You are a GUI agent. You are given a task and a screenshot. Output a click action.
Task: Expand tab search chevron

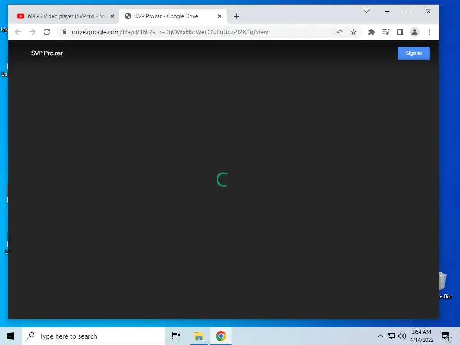(x=367, y=11)
